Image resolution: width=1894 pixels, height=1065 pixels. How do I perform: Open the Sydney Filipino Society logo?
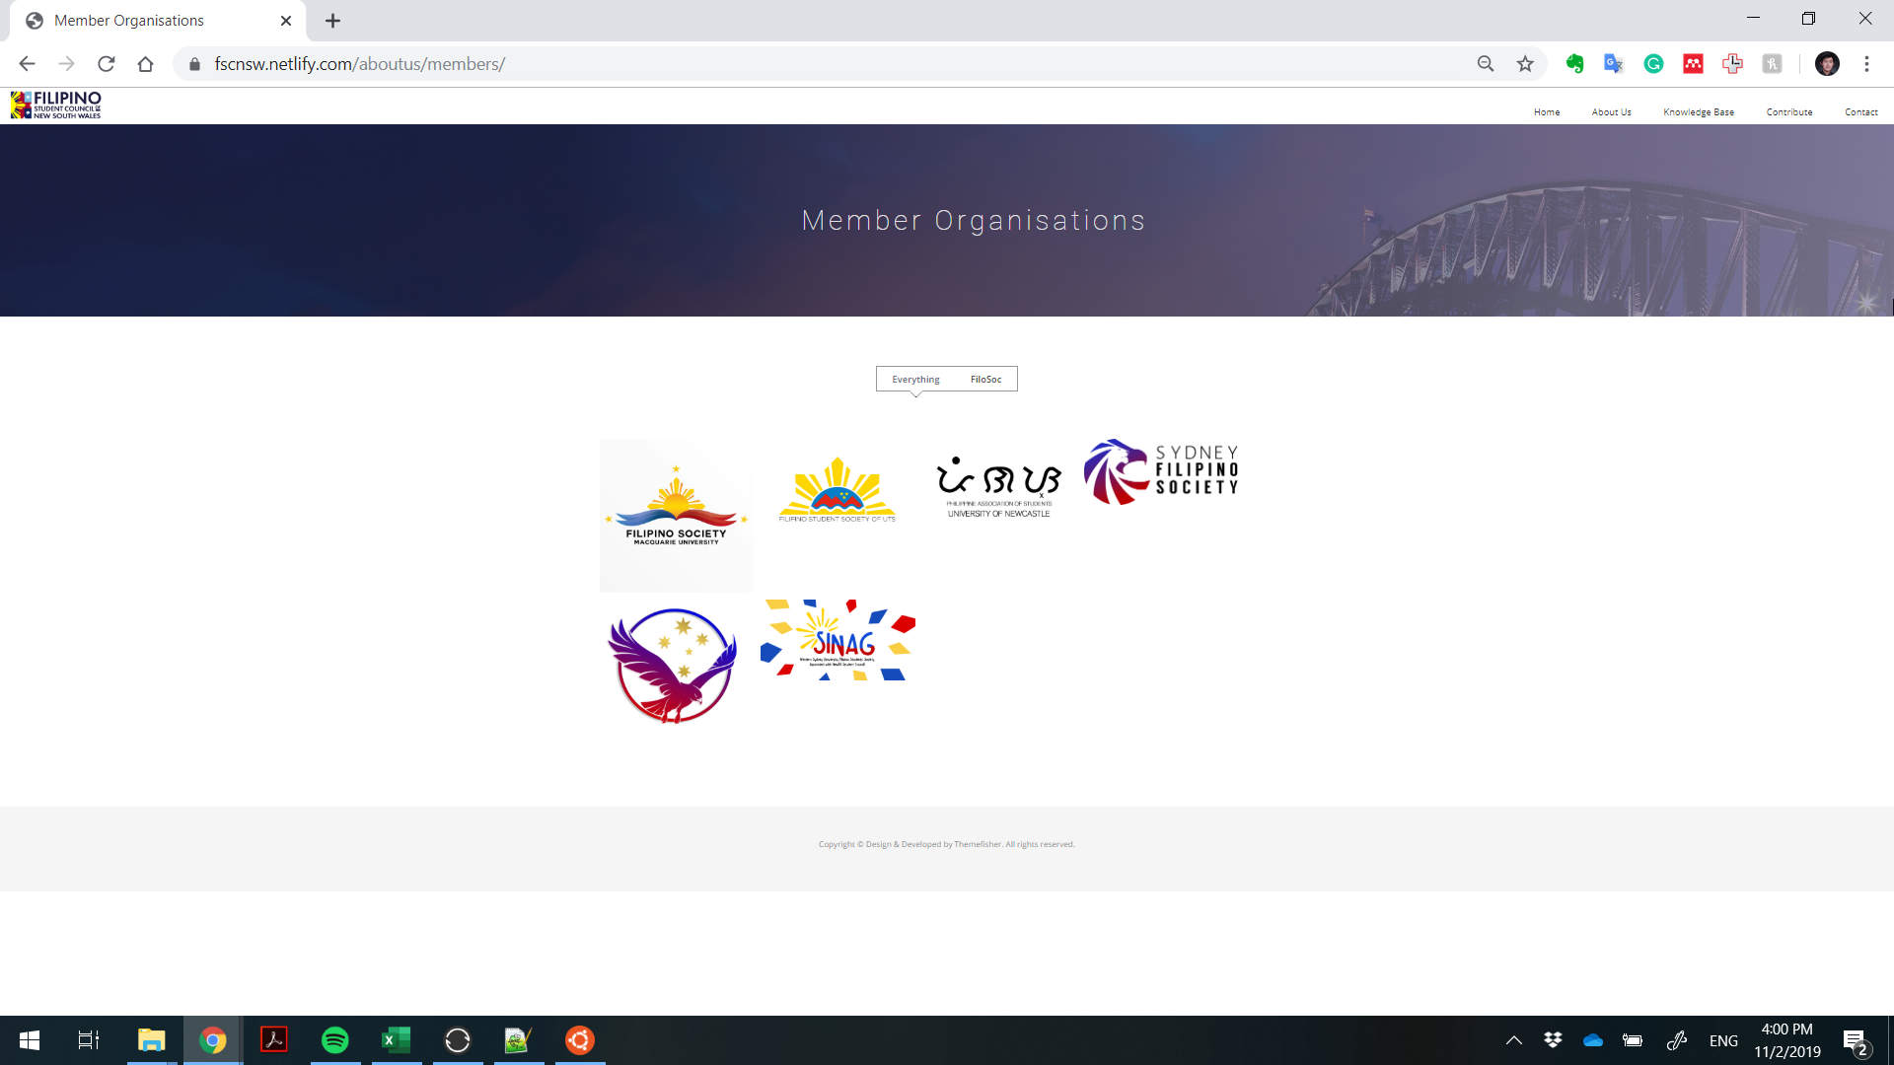[x=1161, y=471]
